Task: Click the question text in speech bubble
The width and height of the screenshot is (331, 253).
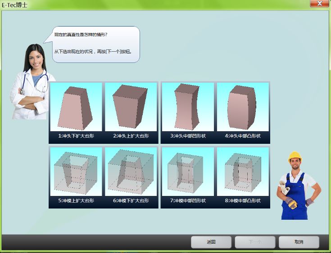Action: 81,35
